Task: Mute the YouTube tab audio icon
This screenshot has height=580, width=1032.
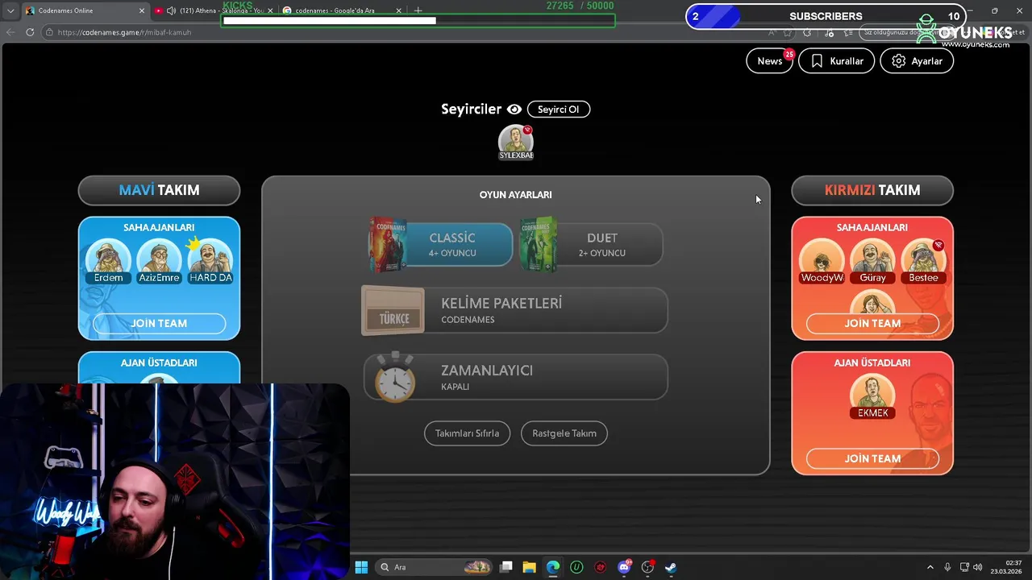Action: pos(171,10)
